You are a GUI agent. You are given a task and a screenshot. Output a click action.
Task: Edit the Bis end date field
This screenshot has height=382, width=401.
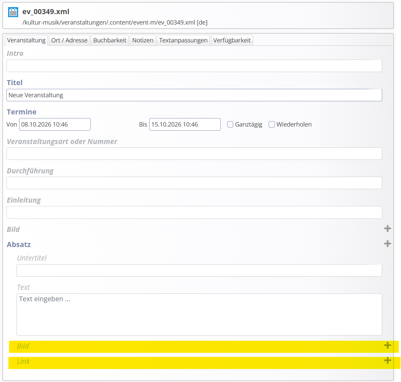tap(185, 124)
